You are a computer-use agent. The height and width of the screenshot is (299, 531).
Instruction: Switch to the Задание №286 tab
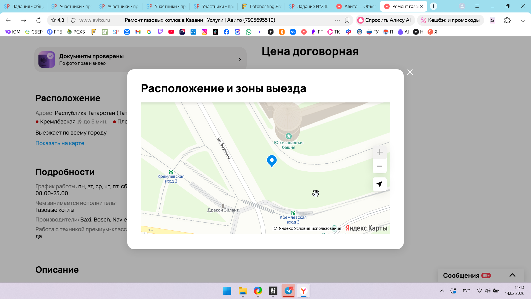pos(308,6)
